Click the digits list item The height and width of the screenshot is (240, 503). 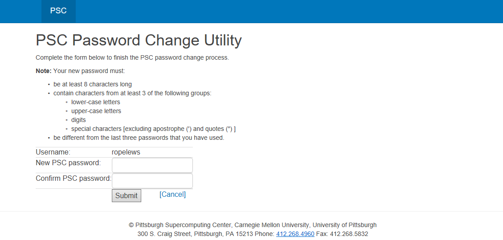coord(78,120)
